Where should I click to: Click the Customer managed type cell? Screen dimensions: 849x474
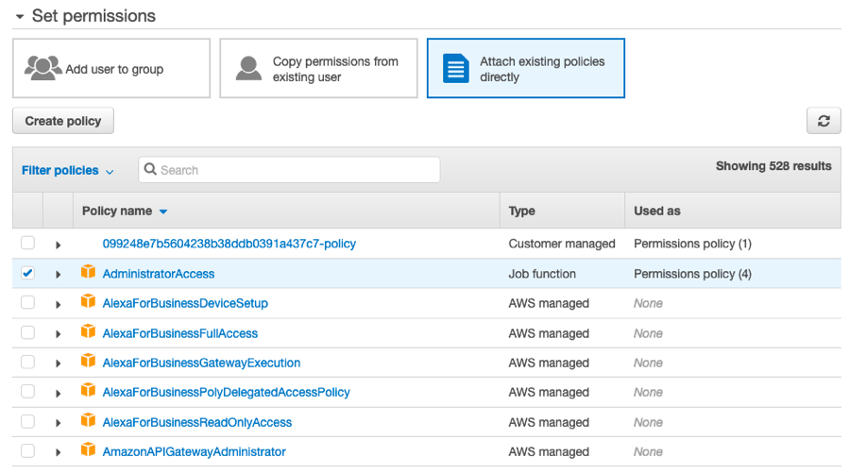coord(562,244)
